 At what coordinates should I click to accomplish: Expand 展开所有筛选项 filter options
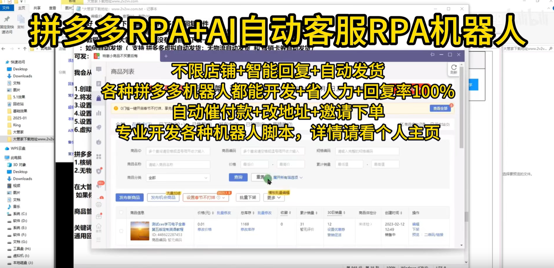(288, 178)
